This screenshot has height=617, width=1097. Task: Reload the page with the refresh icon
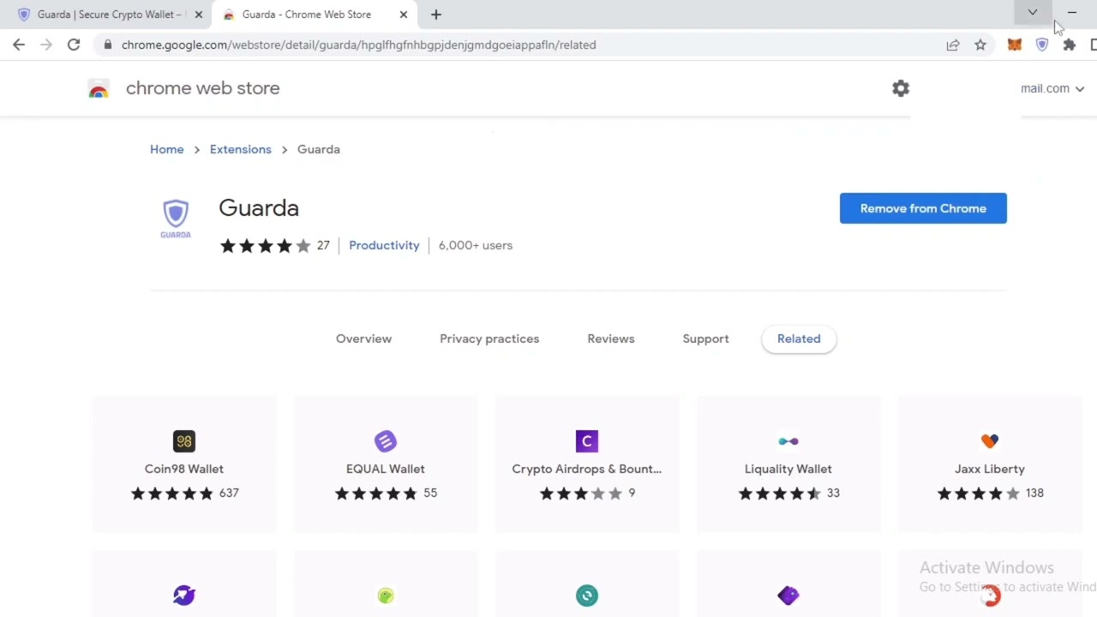(x=74, y=45)
